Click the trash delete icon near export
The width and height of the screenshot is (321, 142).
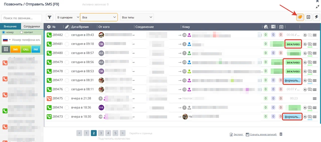(x=281, y=134)
